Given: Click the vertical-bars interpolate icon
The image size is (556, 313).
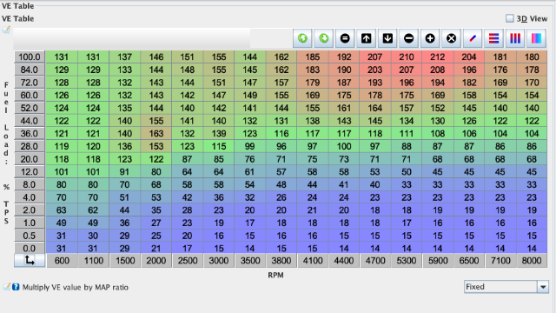Looking at the screenshot, I should (515, 38).
